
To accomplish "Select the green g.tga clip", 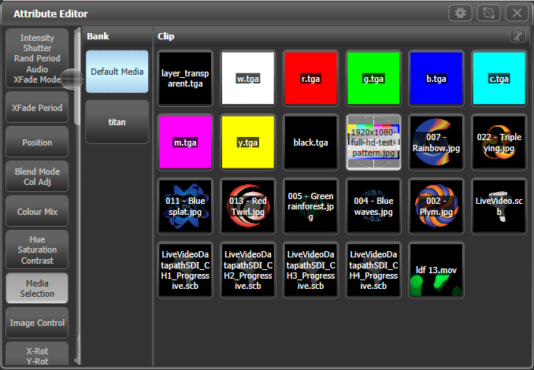I will [x=373, y=78].
